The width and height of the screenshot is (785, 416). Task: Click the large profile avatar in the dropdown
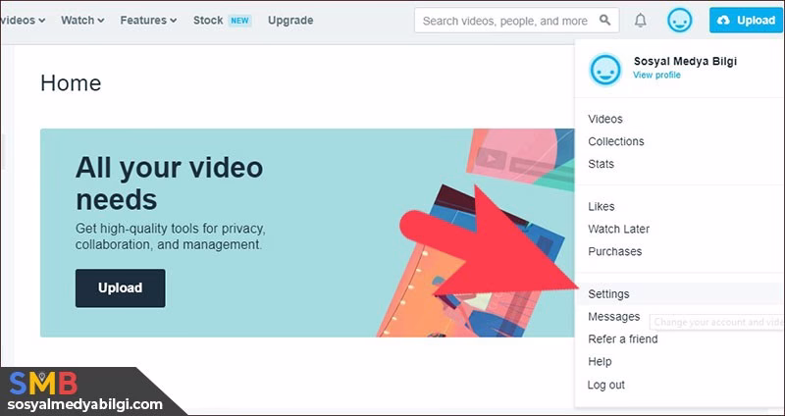tap(605, 70)
